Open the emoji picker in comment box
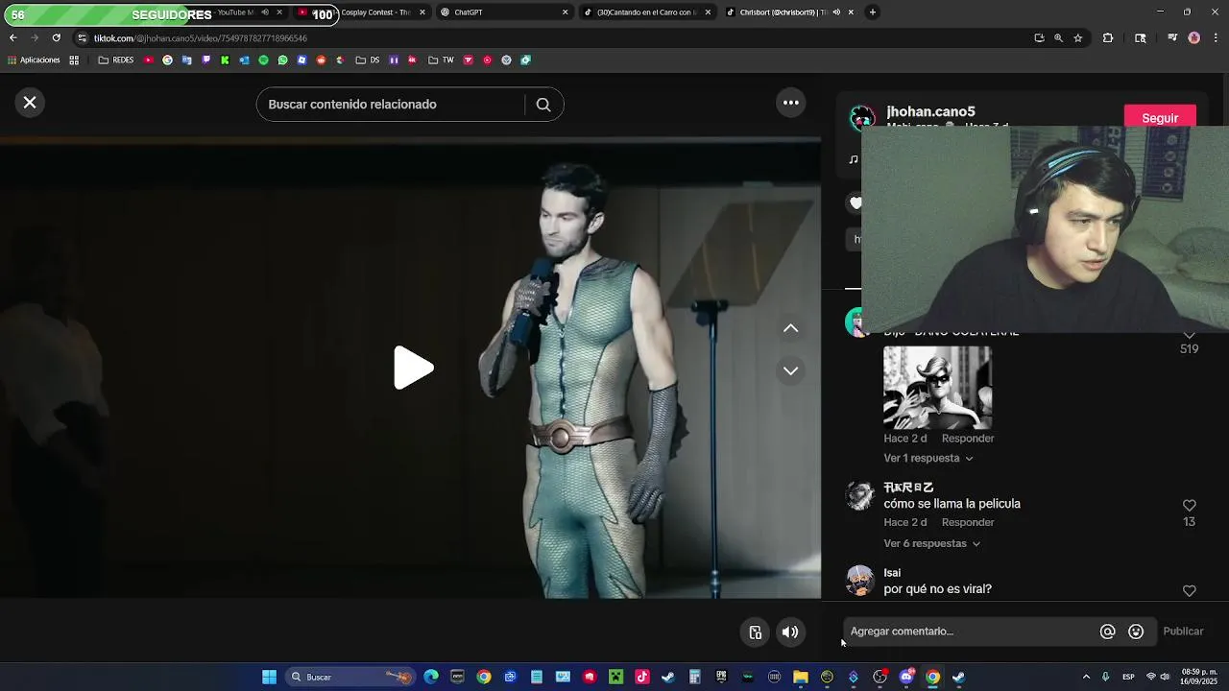 1136,631
